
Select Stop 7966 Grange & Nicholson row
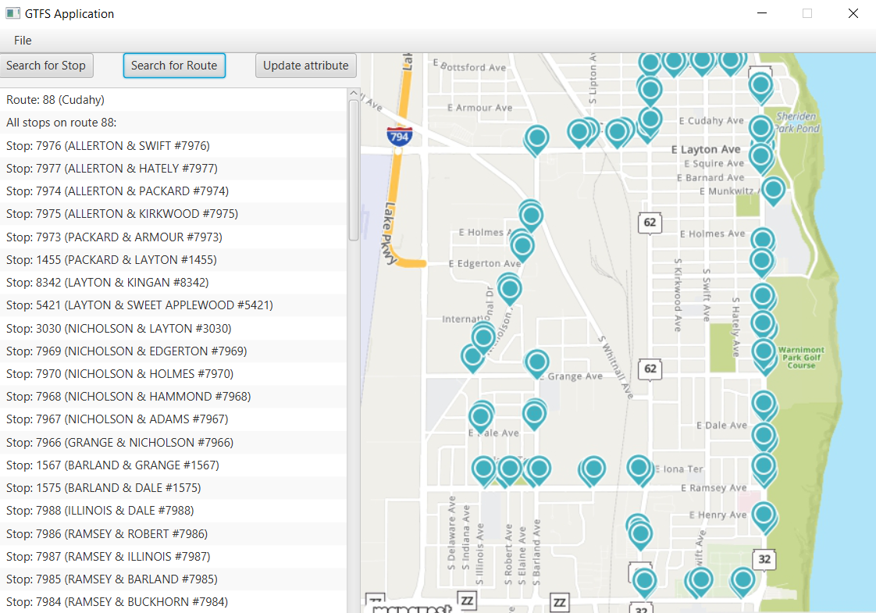[119, 443]
